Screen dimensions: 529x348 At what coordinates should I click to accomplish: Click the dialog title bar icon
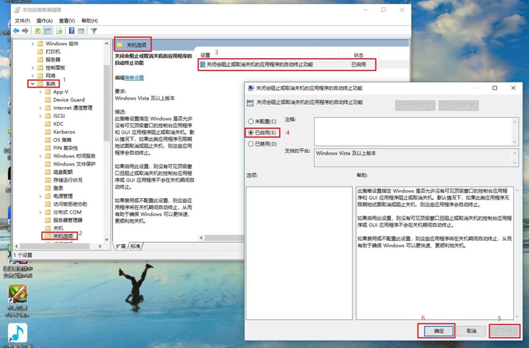click(251, 88)
